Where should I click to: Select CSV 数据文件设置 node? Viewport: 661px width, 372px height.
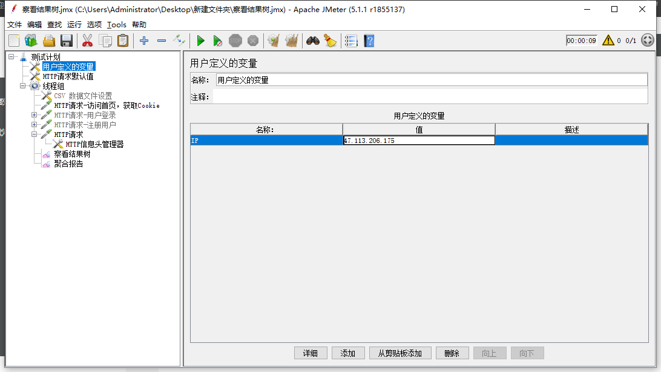coord(83,96)
